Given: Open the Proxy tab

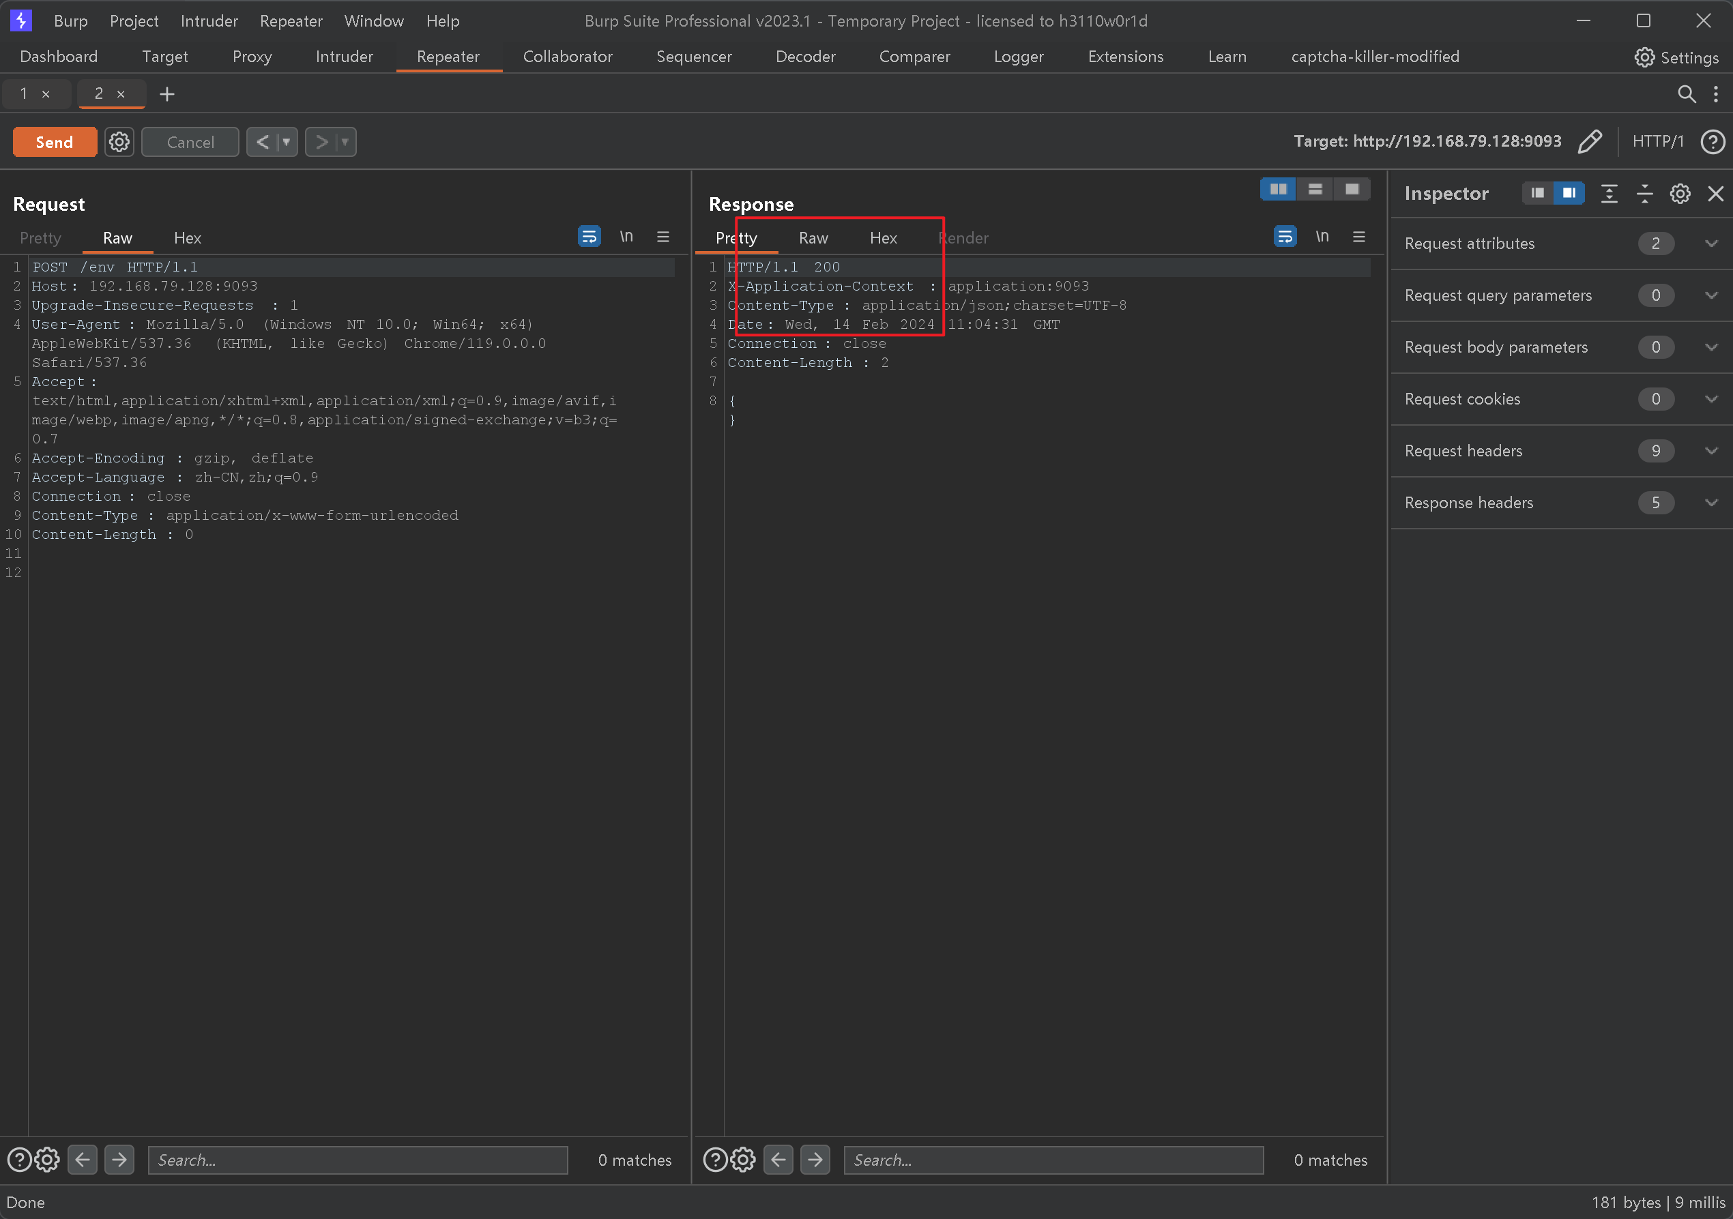Looking at the screenshot, I should point(252,57).
